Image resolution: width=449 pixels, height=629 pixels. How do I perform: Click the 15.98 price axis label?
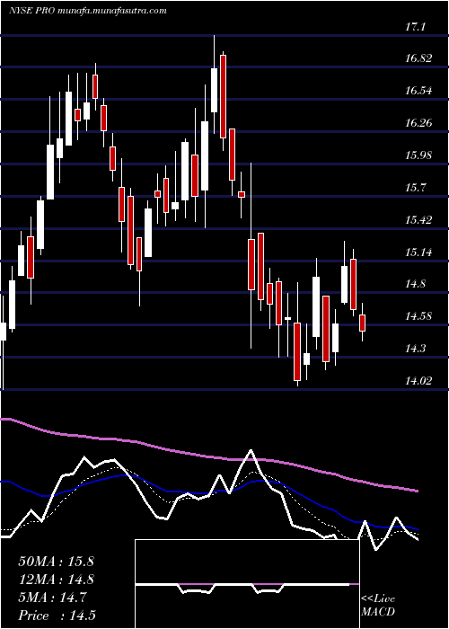point(418,155)
